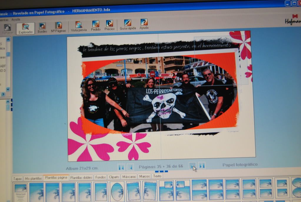Image resolution: width=301 pixels, height=202 pixels.
Task: Open the Marcos tab
Action: coord(144,176)
